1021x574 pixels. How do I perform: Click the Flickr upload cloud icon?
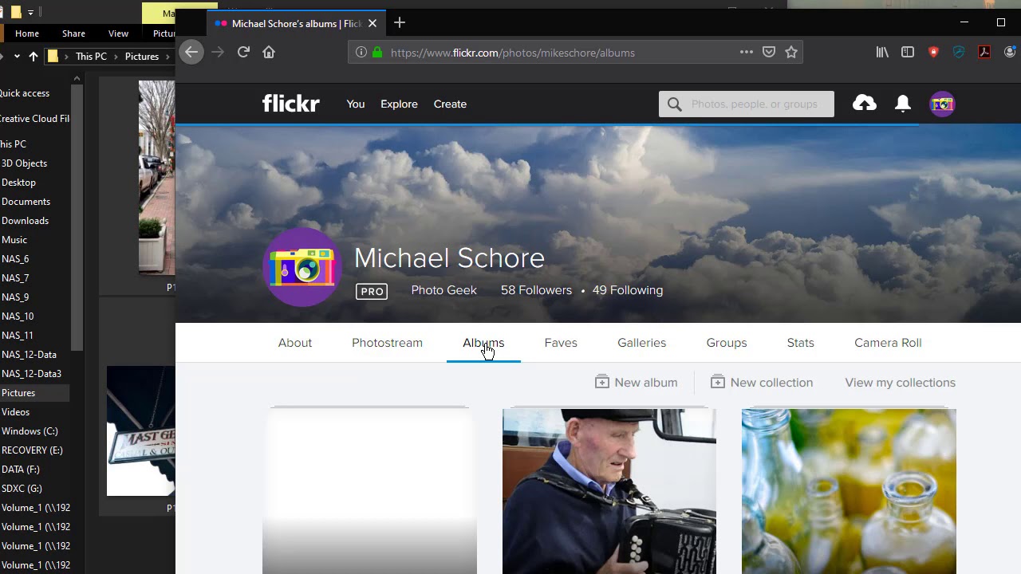pyautogui.click(x=865, y=103)
